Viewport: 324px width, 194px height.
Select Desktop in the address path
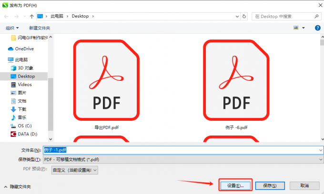coord(80,16)
